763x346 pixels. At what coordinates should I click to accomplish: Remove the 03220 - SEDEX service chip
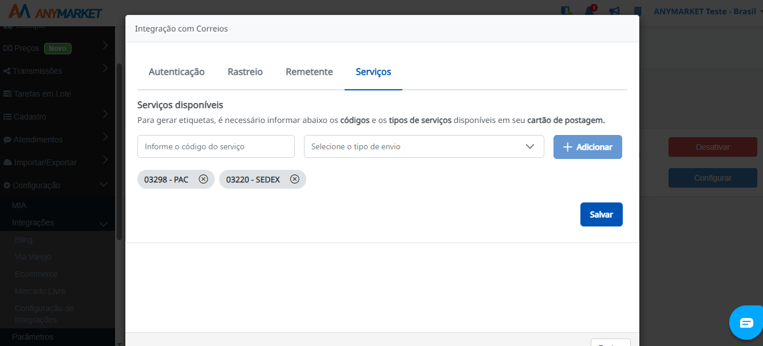[x=295, y=179]
